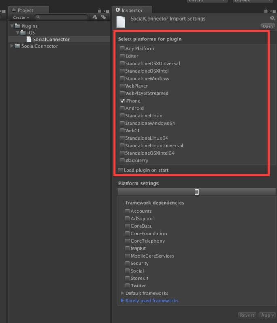Check StandaloneWindows platform

(x=122, y=78)
